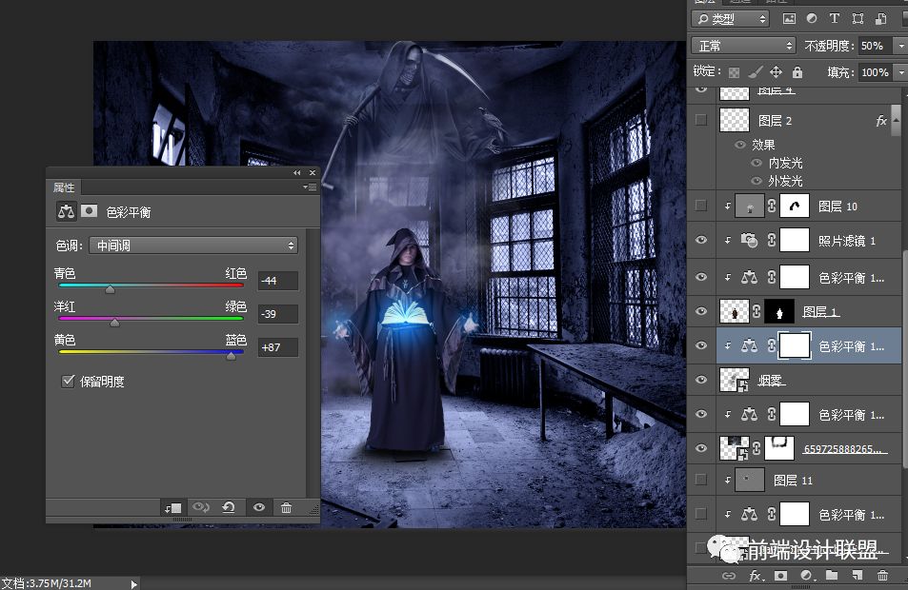Delete adjustment layer trash icon in Properties
Viewport: 908px width, 590px height.
pos(286,508)
